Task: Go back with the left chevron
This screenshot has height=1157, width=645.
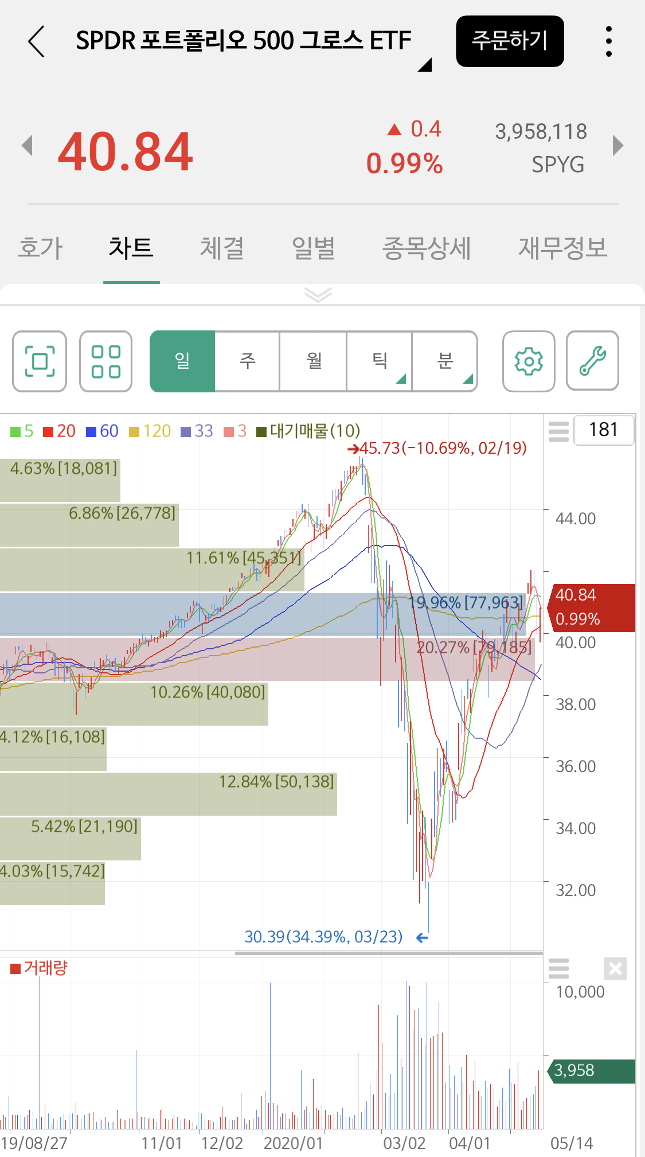Action: coord(36,41)
